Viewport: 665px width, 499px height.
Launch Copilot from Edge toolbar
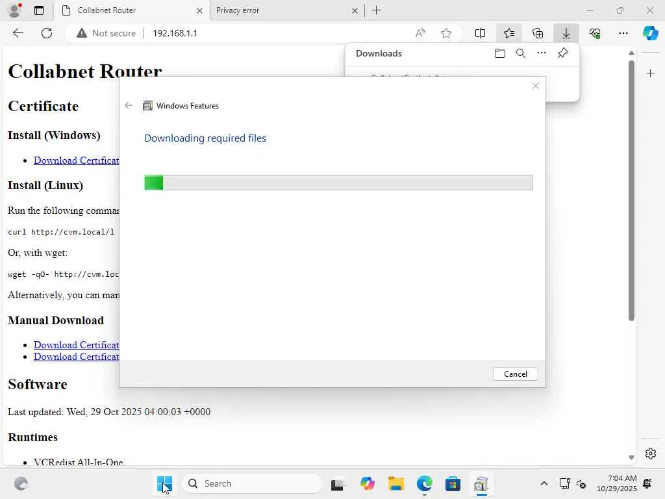click(651, 33)
